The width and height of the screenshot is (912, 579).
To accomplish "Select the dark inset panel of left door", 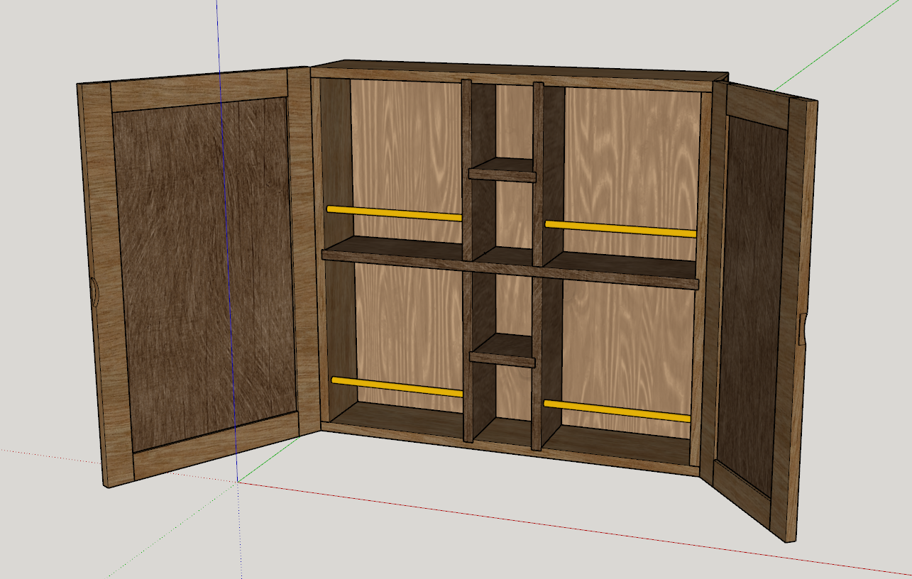I will (x=204, y=273).
